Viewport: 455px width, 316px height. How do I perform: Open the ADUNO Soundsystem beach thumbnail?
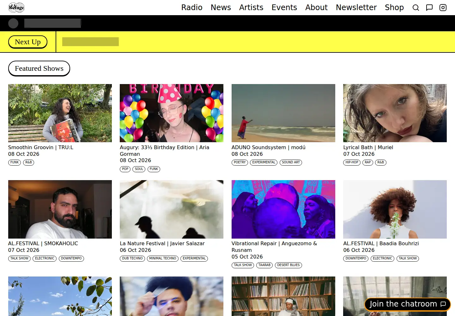click(x=283, y=113)
